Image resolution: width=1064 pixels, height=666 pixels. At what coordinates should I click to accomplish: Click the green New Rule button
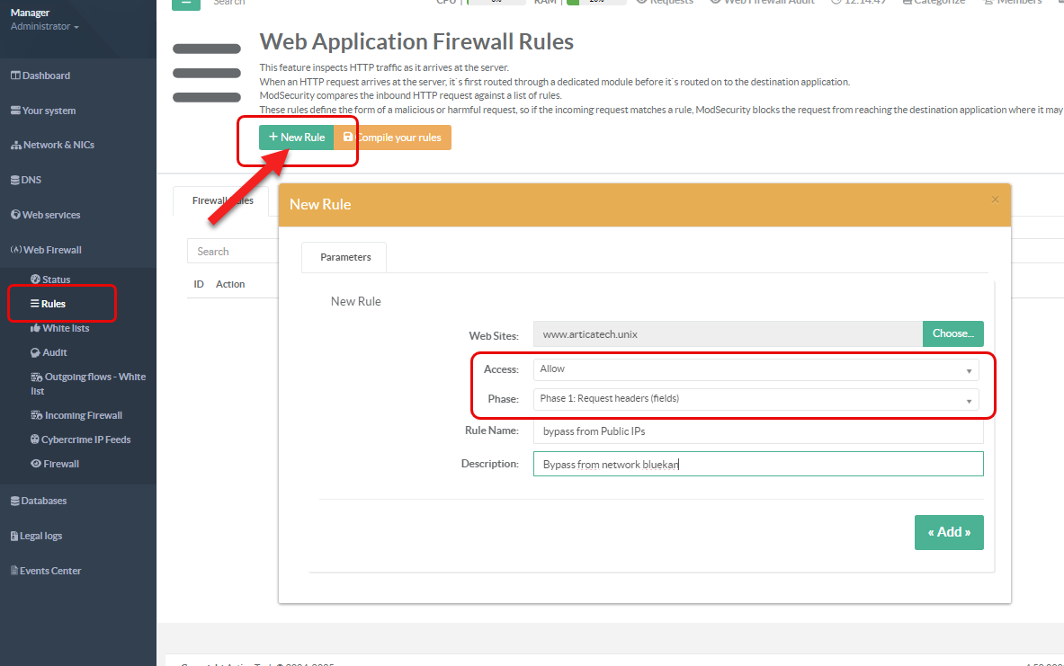pyautogui.click(x=296, y=138)
